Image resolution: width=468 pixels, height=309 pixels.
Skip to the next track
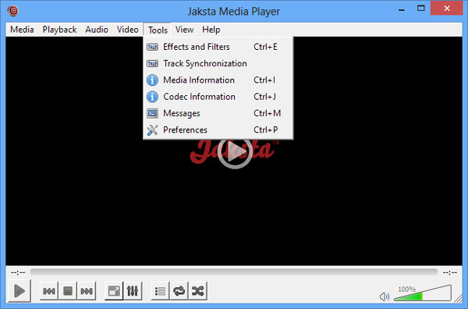87,291
